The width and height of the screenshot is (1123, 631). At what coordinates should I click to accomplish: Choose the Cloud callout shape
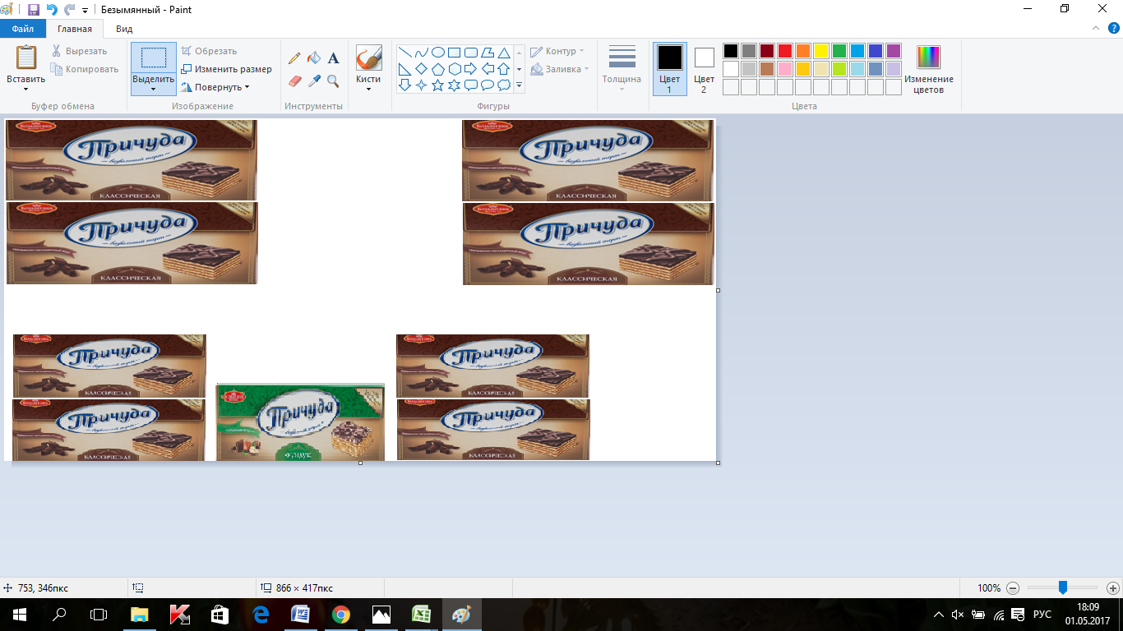(x=504, y=85)
